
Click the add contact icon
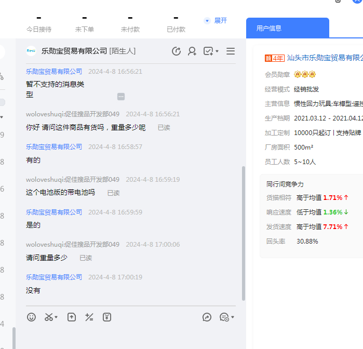click(192, 51)
